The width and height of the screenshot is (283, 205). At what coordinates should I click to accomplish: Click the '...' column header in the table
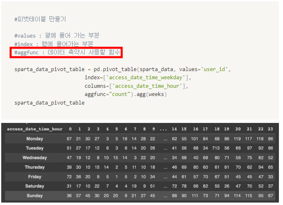[x=163, y=129]
